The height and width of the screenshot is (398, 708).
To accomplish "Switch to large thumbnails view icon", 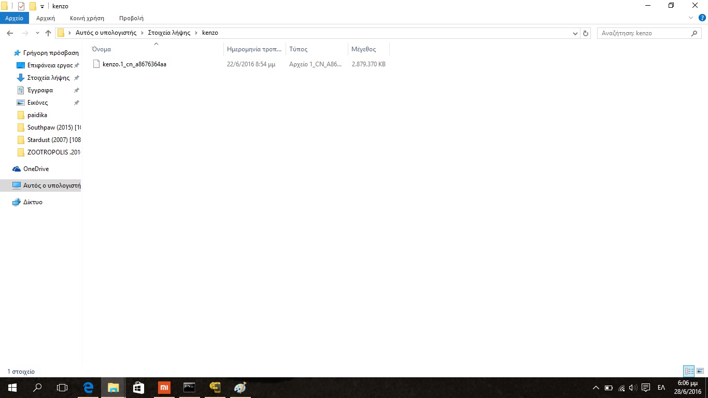I will click(x=700, y=371).
